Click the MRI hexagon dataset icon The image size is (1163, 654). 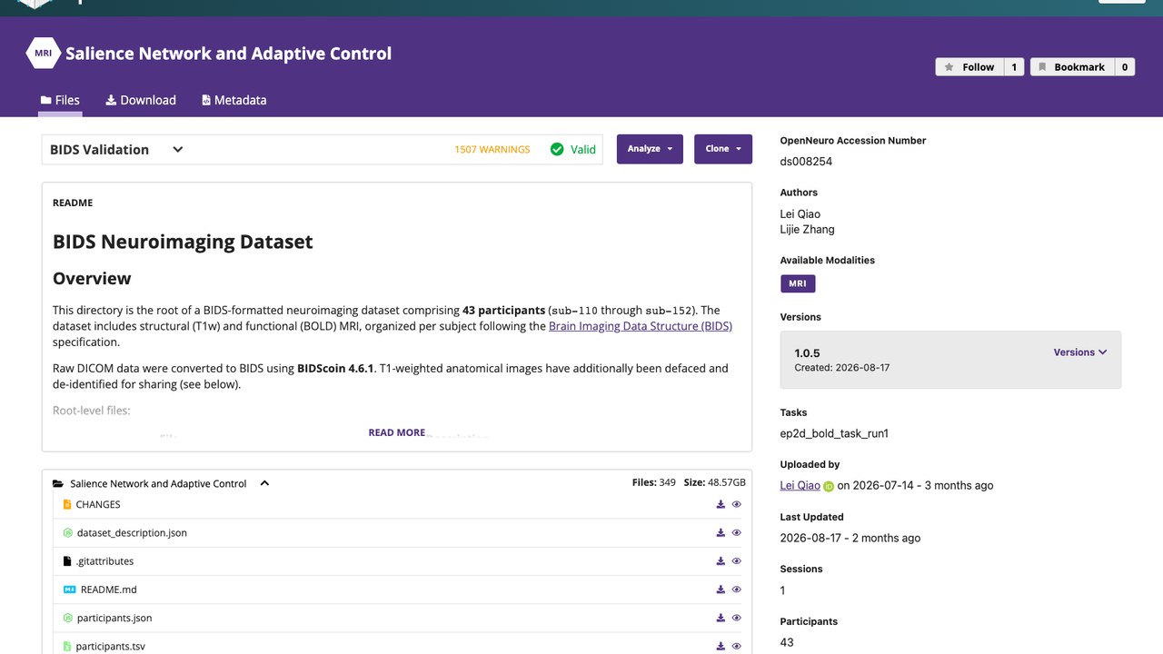pyautogui.click(x=43, y=53)
